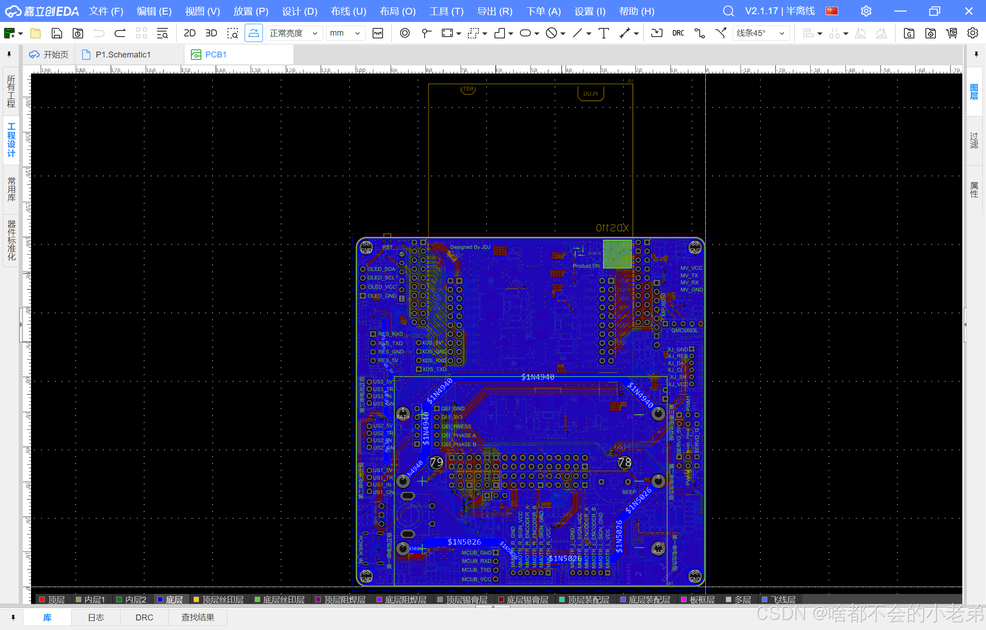Switch to the 3D preview
Screen dimensions: 986x630
click(x=211, y=33)
